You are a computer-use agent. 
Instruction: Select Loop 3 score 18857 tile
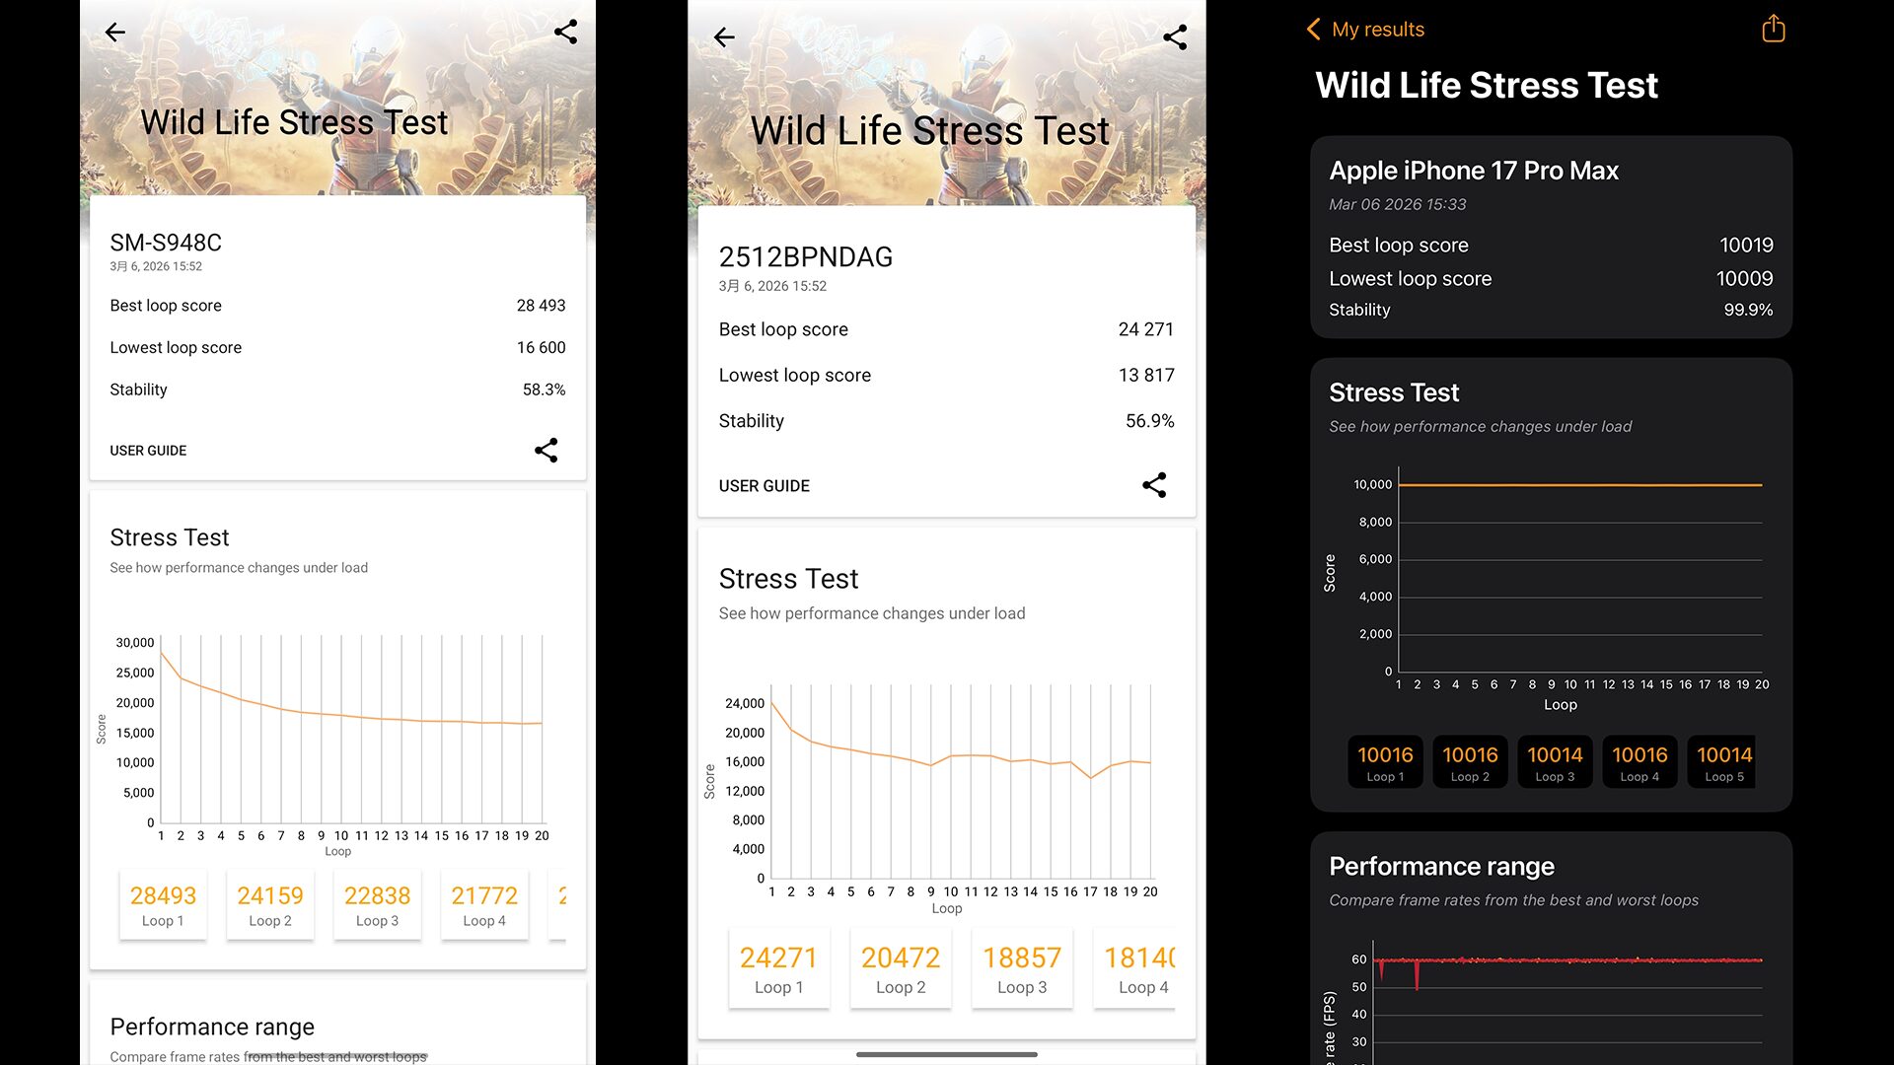(x=1021, y=968)
